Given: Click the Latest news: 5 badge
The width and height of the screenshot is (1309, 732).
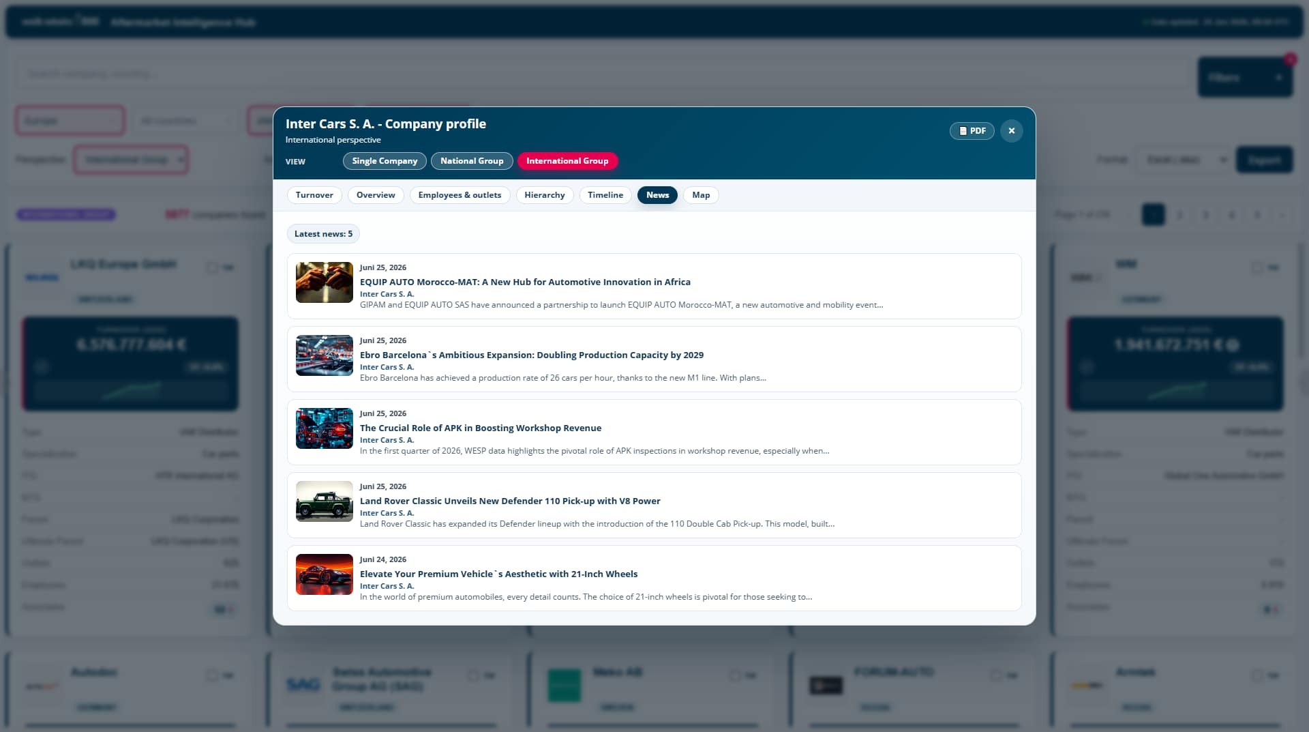Looking at the screenshot, I should tap(323, 234).
